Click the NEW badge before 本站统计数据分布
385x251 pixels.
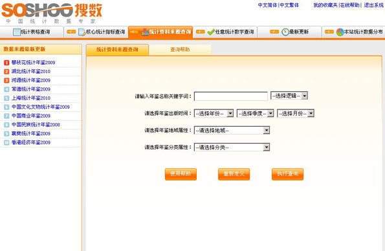pos(329,32)
